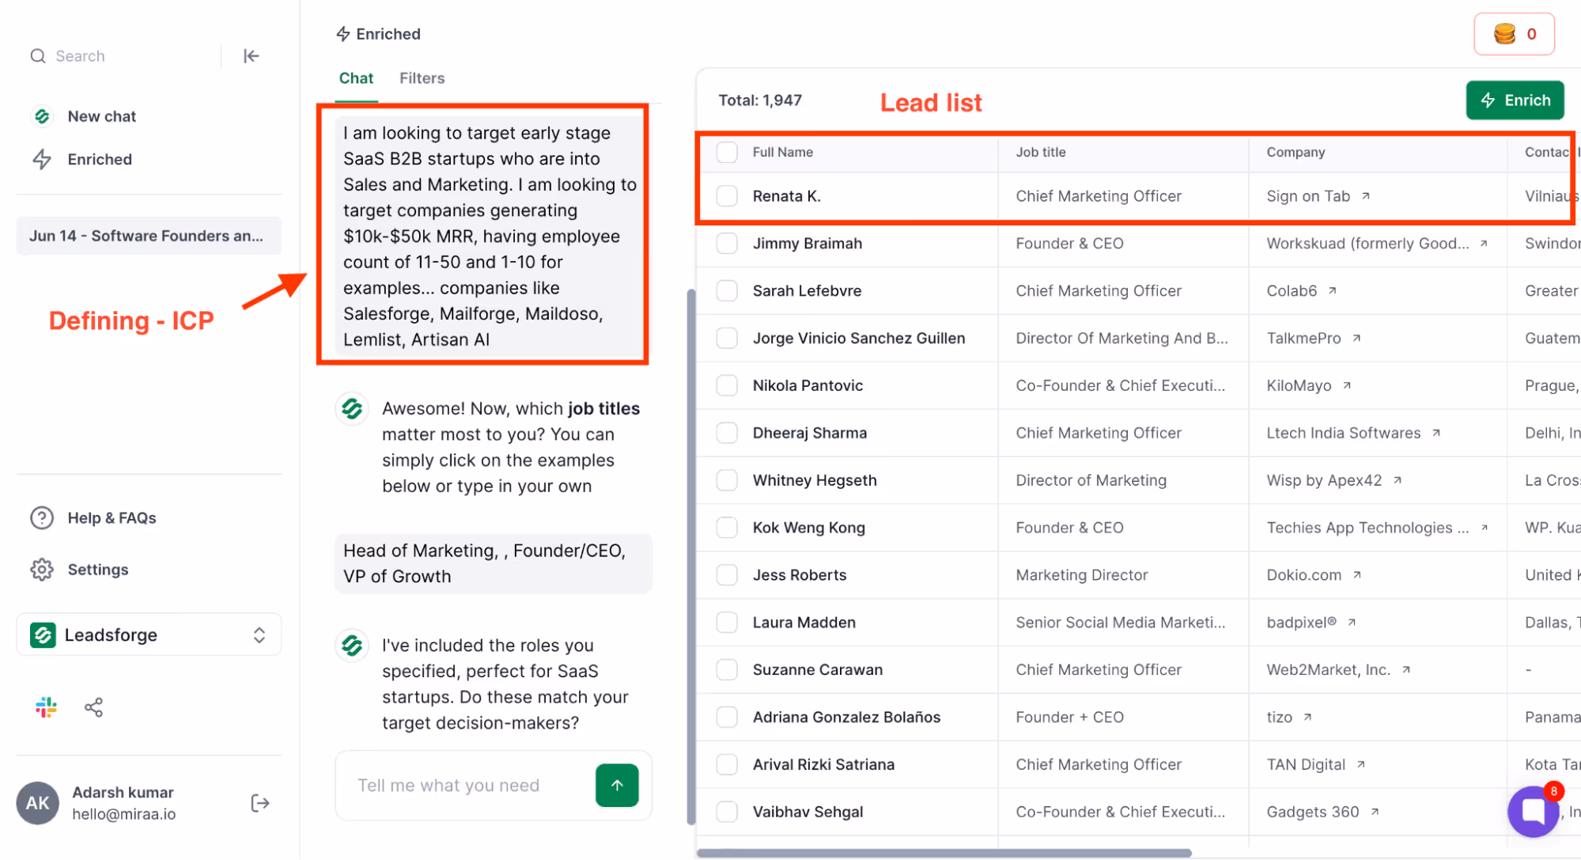Click the Slack icon in sidebar
This screenshot has height=860, width=1581.
[x=47, y=707]
